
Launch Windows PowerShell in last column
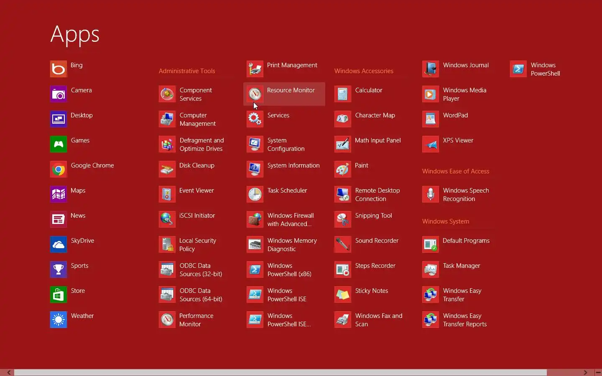(518, 69)
